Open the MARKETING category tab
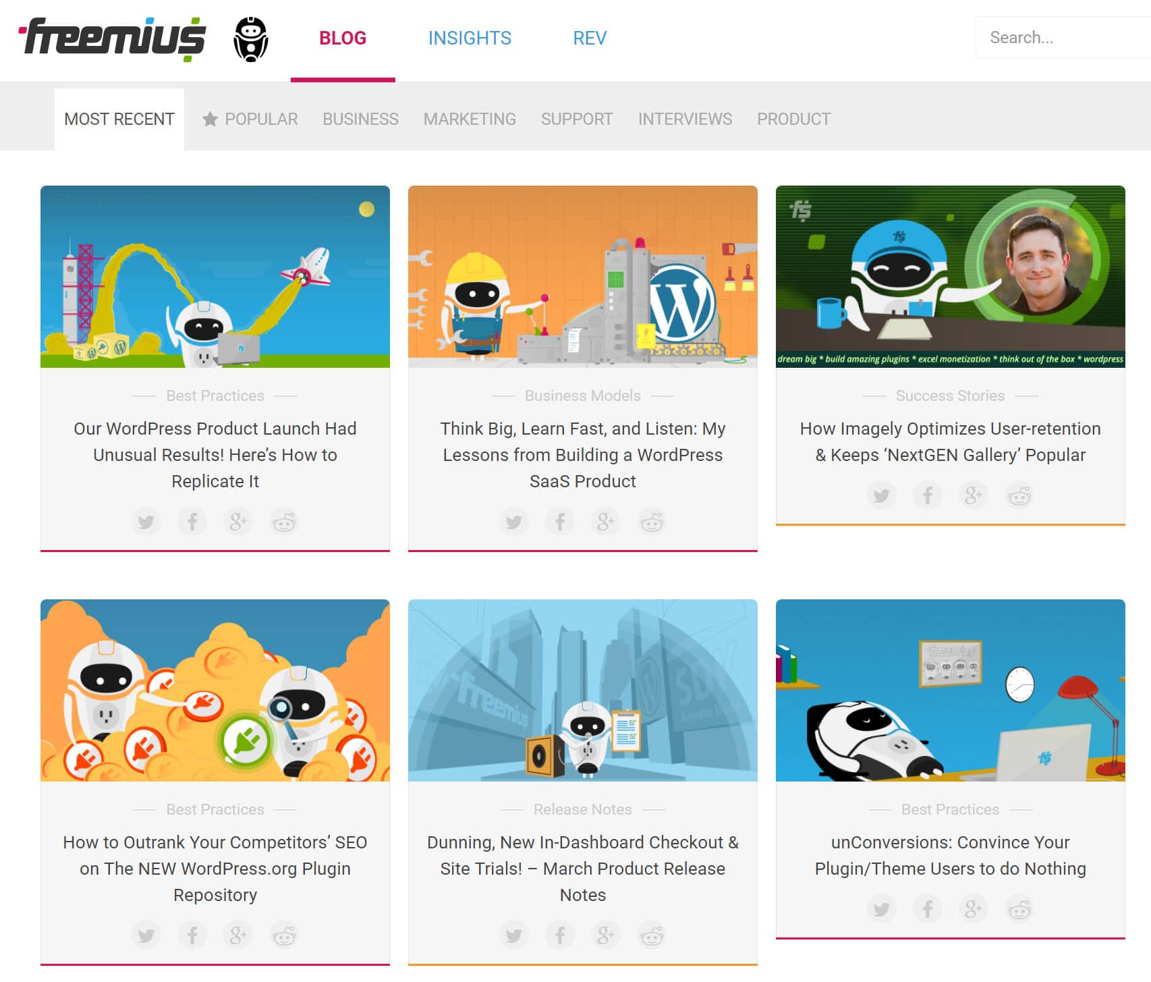 point(470,119)
